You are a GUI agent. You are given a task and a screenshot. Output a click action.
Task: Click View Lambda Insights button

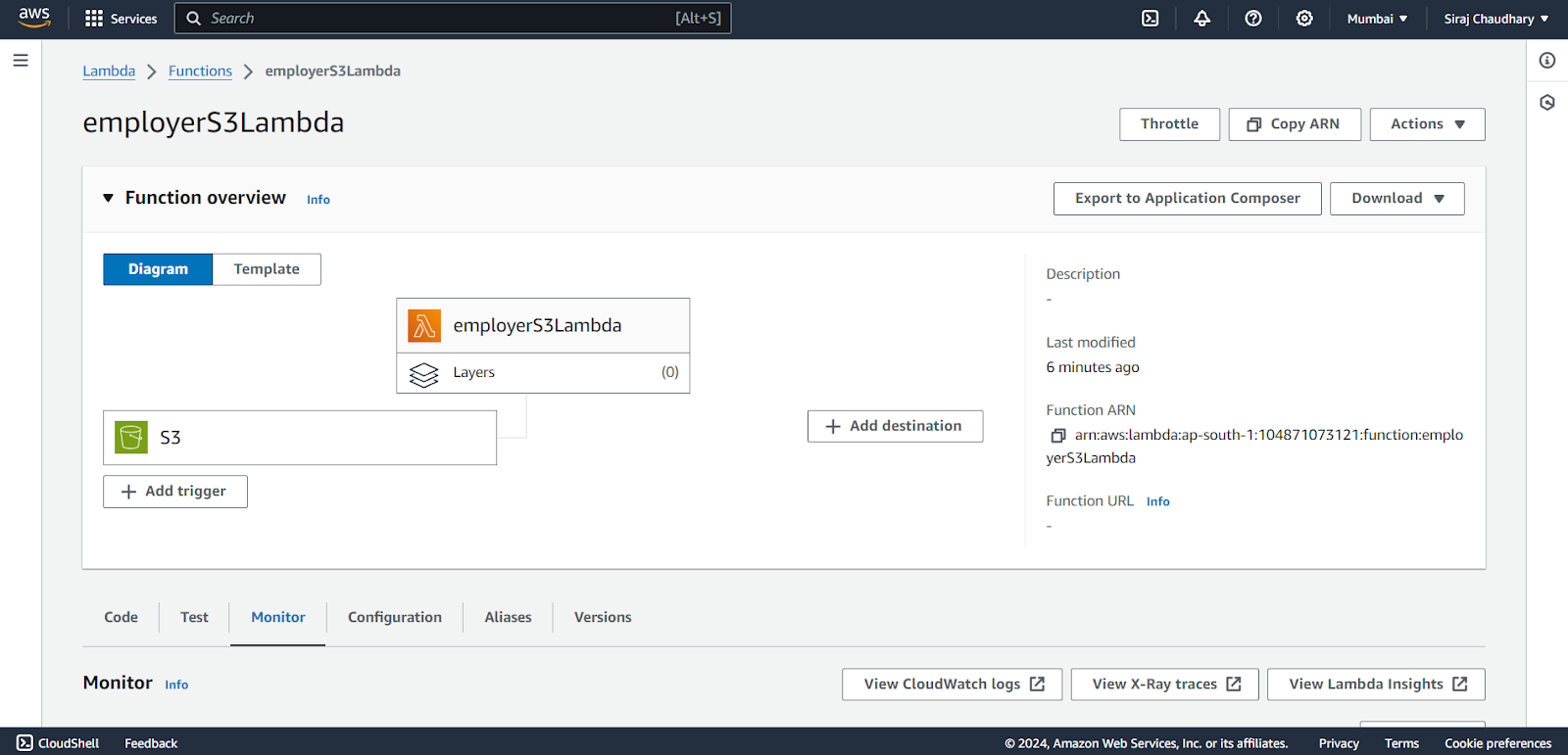pyautogui.click(x=1376, y=684)
